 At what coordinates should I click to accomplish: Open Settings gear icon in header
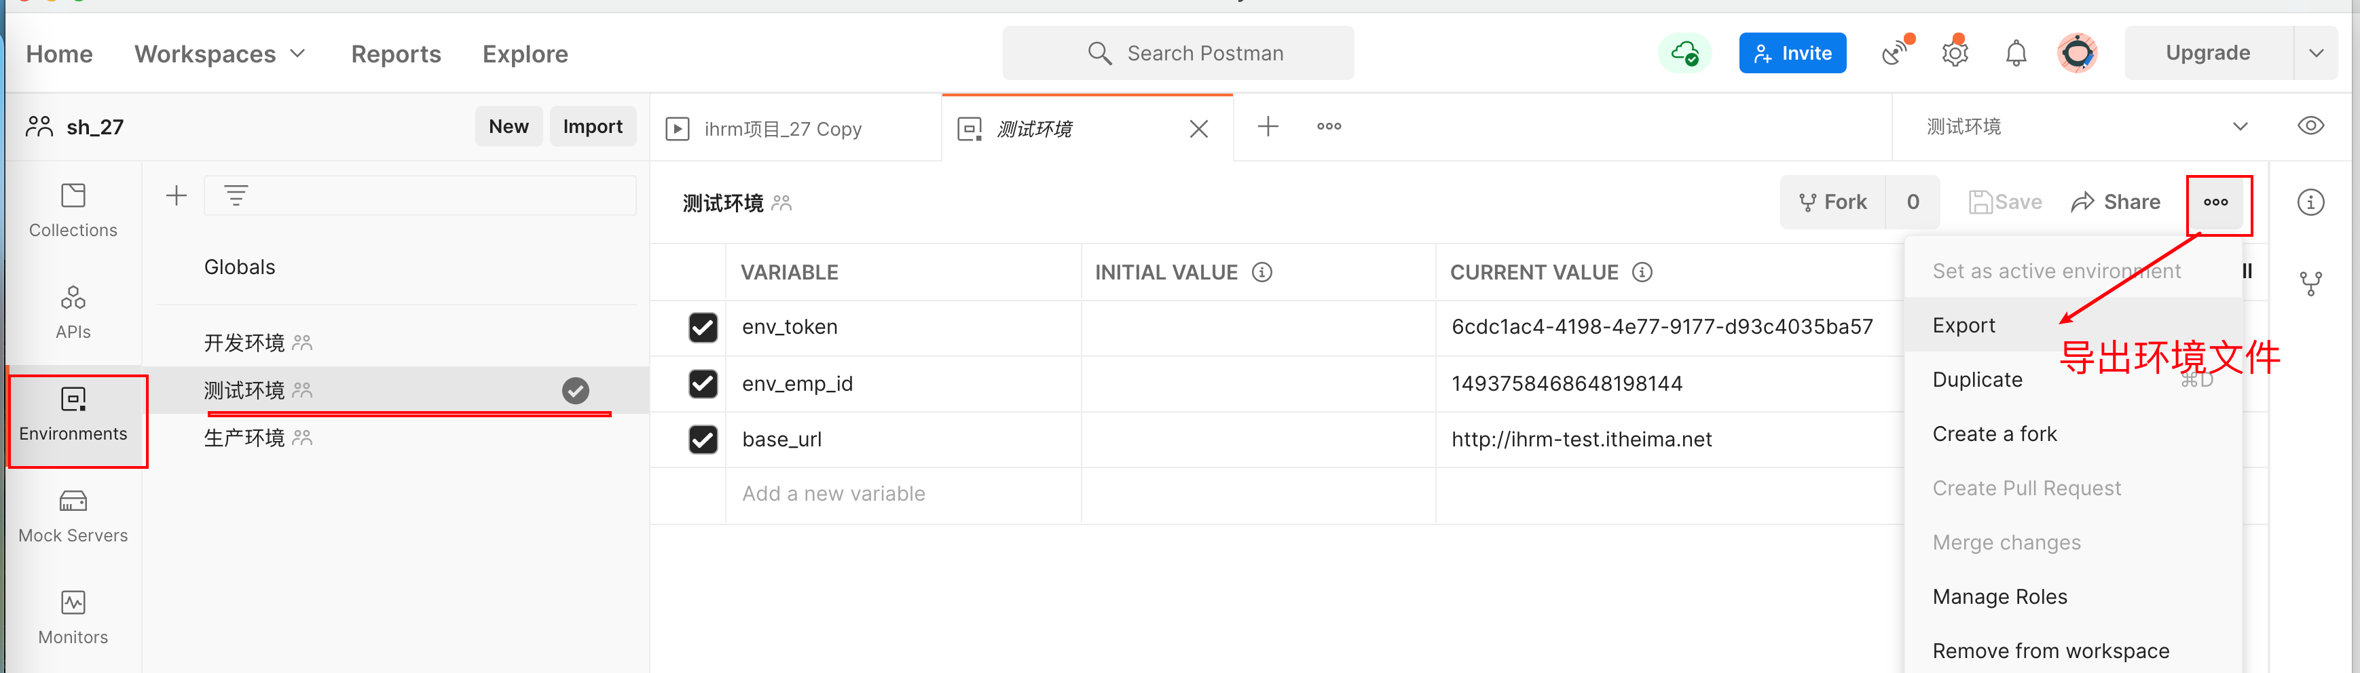pos(1955,52)
